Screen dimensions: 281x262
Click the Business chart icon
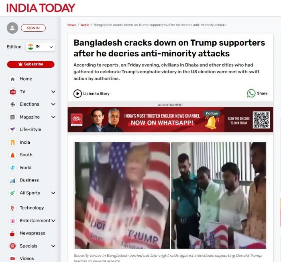12,180
